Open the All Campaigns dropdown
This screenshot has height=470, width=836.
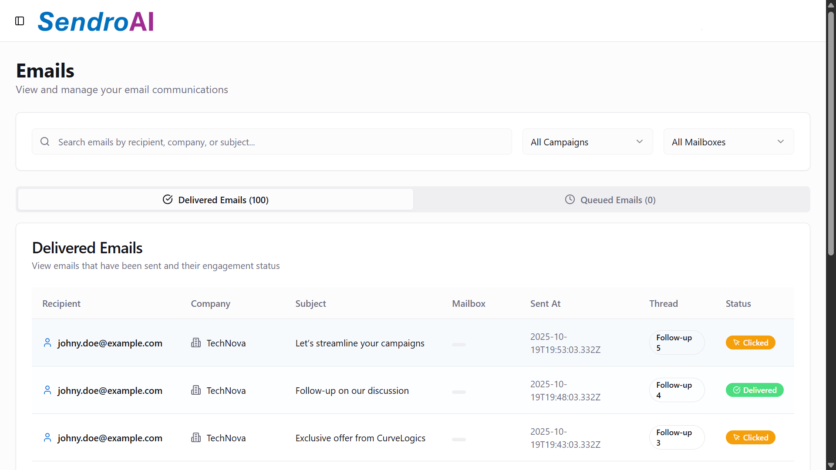[x=587, y=141]
